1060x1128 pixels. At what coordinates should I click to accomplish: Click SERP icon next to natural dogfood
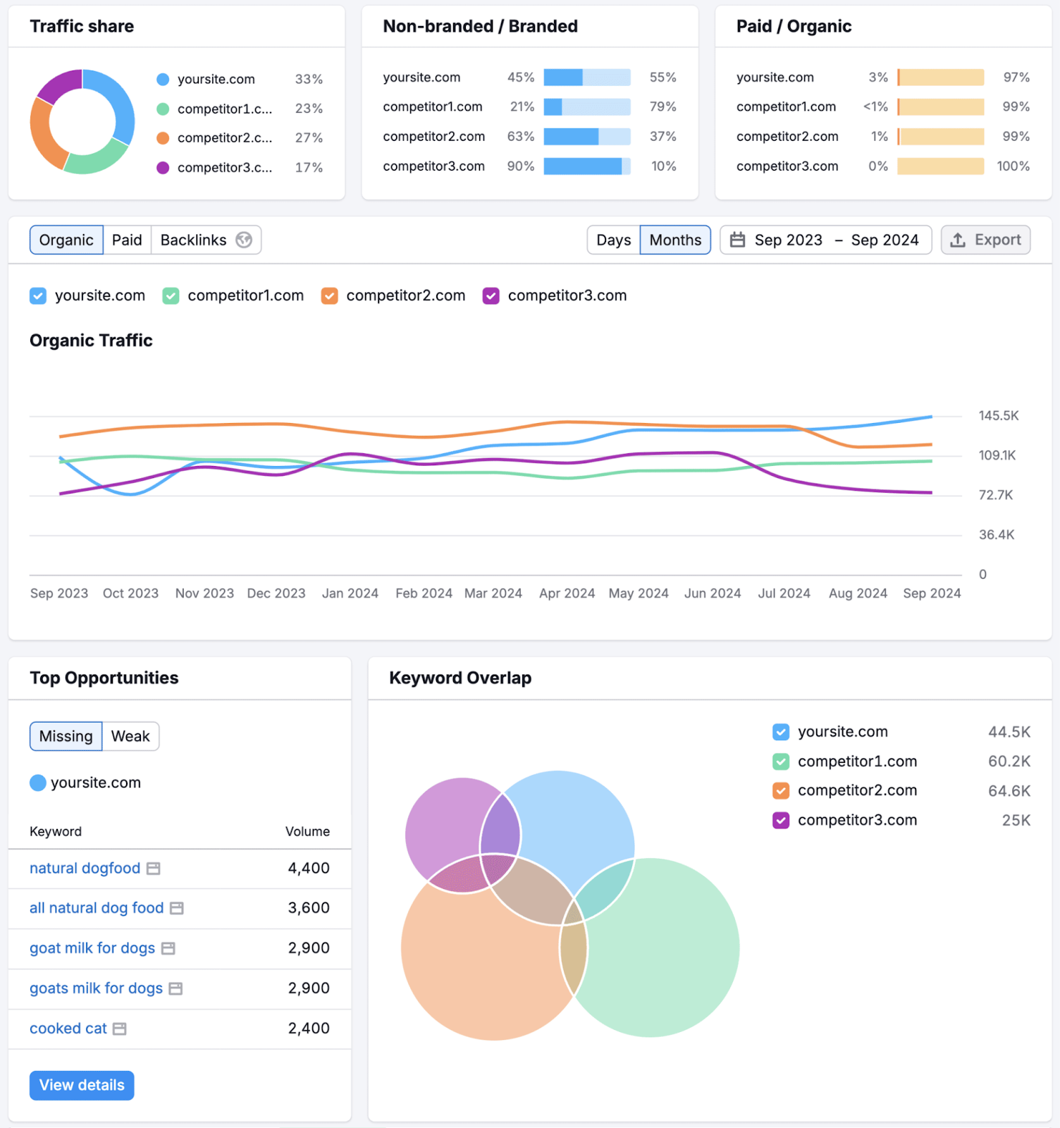click(153, 869)
